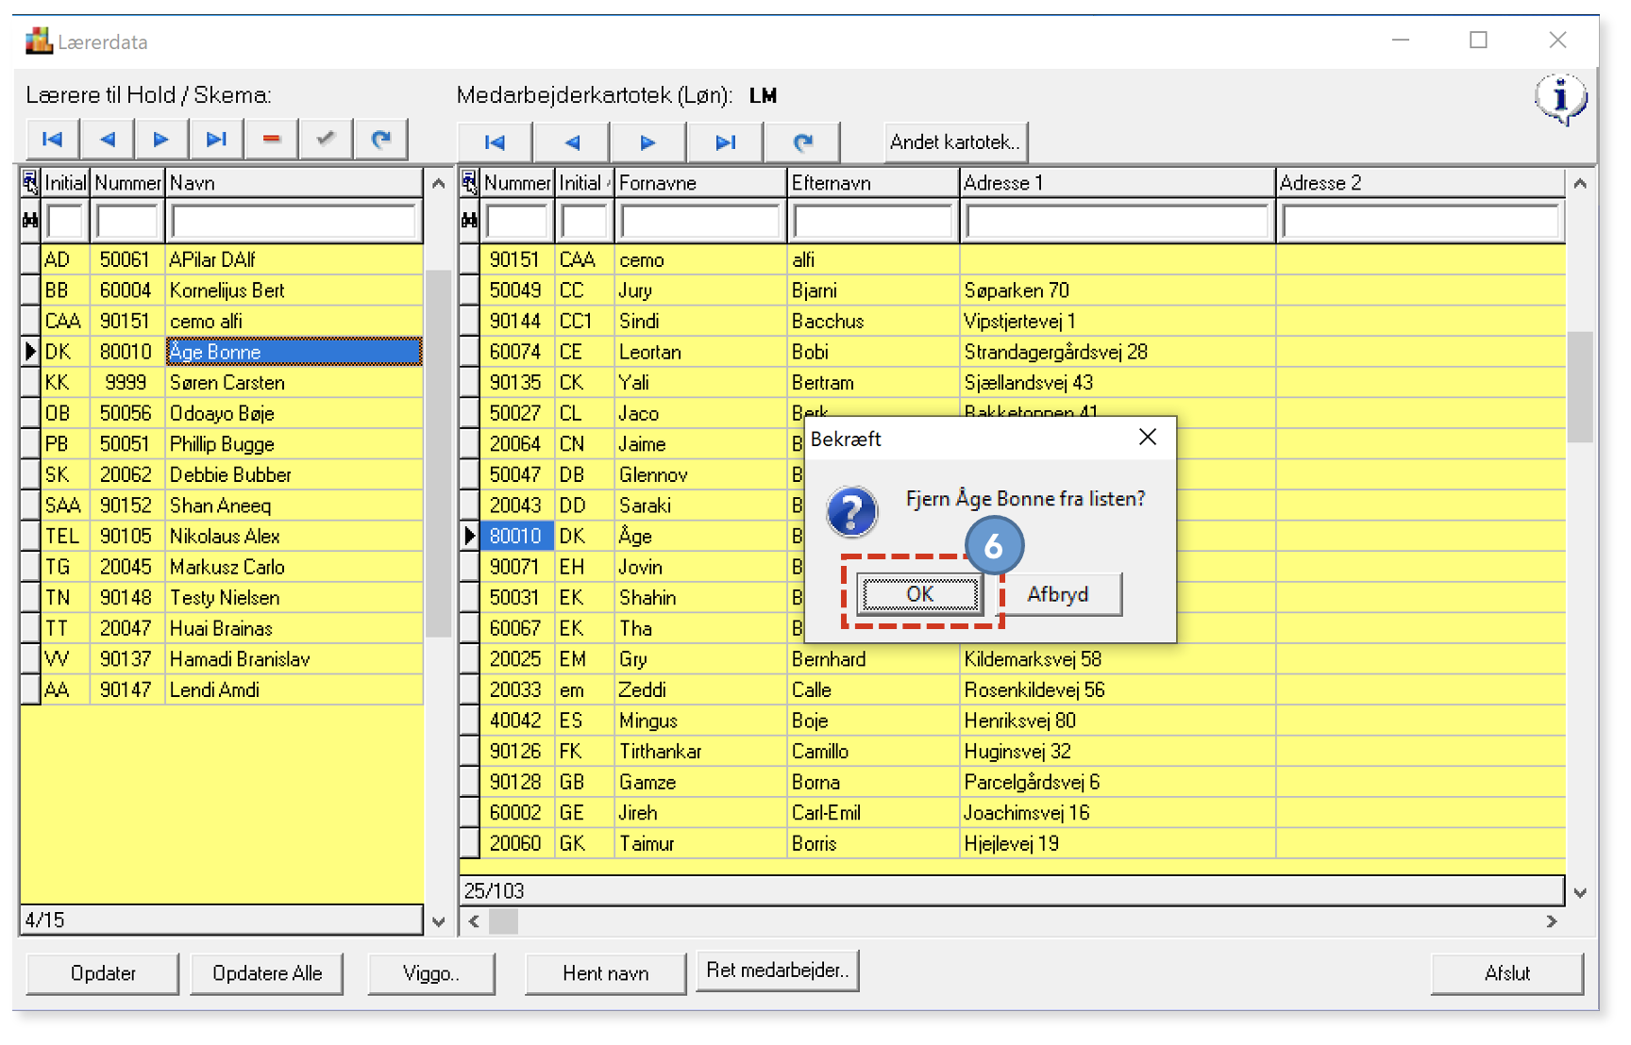The width and height of the screenshot is (1631, 1045).
Task: Click the info icon at top right
Action: coord(1560,98)
